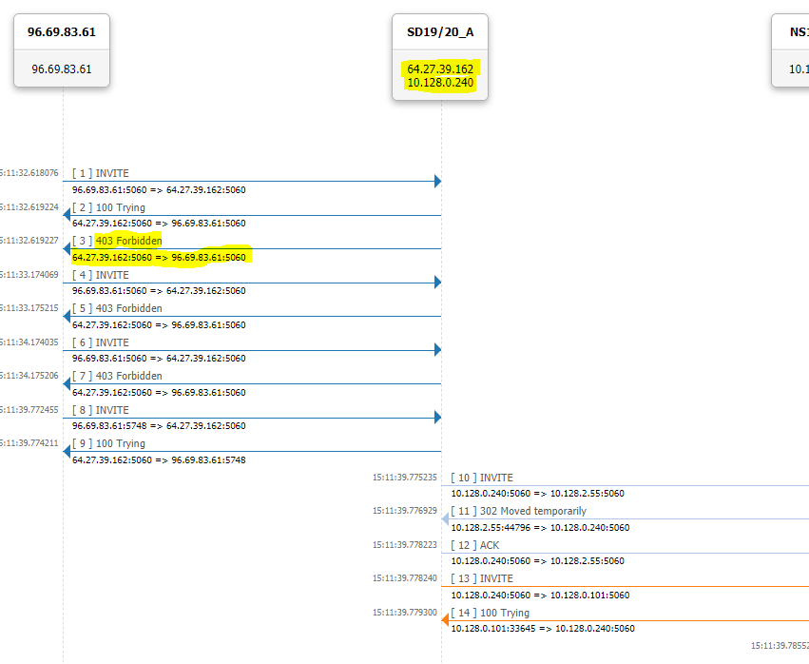
Task: Click the orange arrowhead of message 14
Action: 447,620
